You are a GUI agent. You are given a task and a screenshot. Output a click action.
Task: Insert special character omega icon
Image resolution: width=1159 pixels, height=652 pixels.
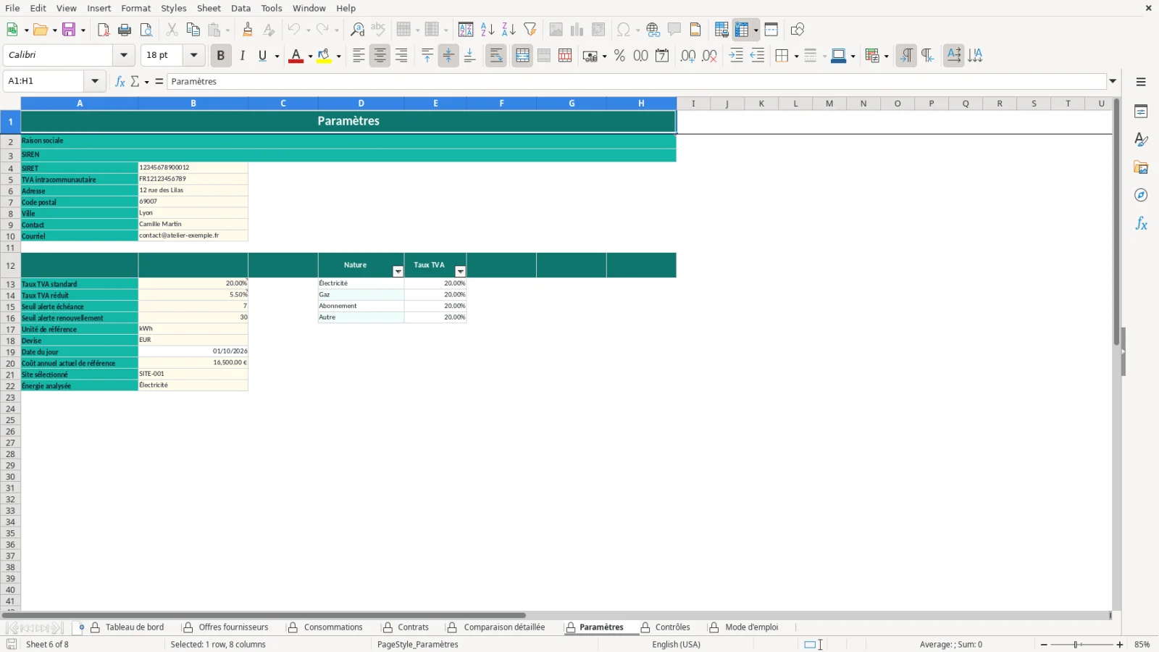coord(623,30)
